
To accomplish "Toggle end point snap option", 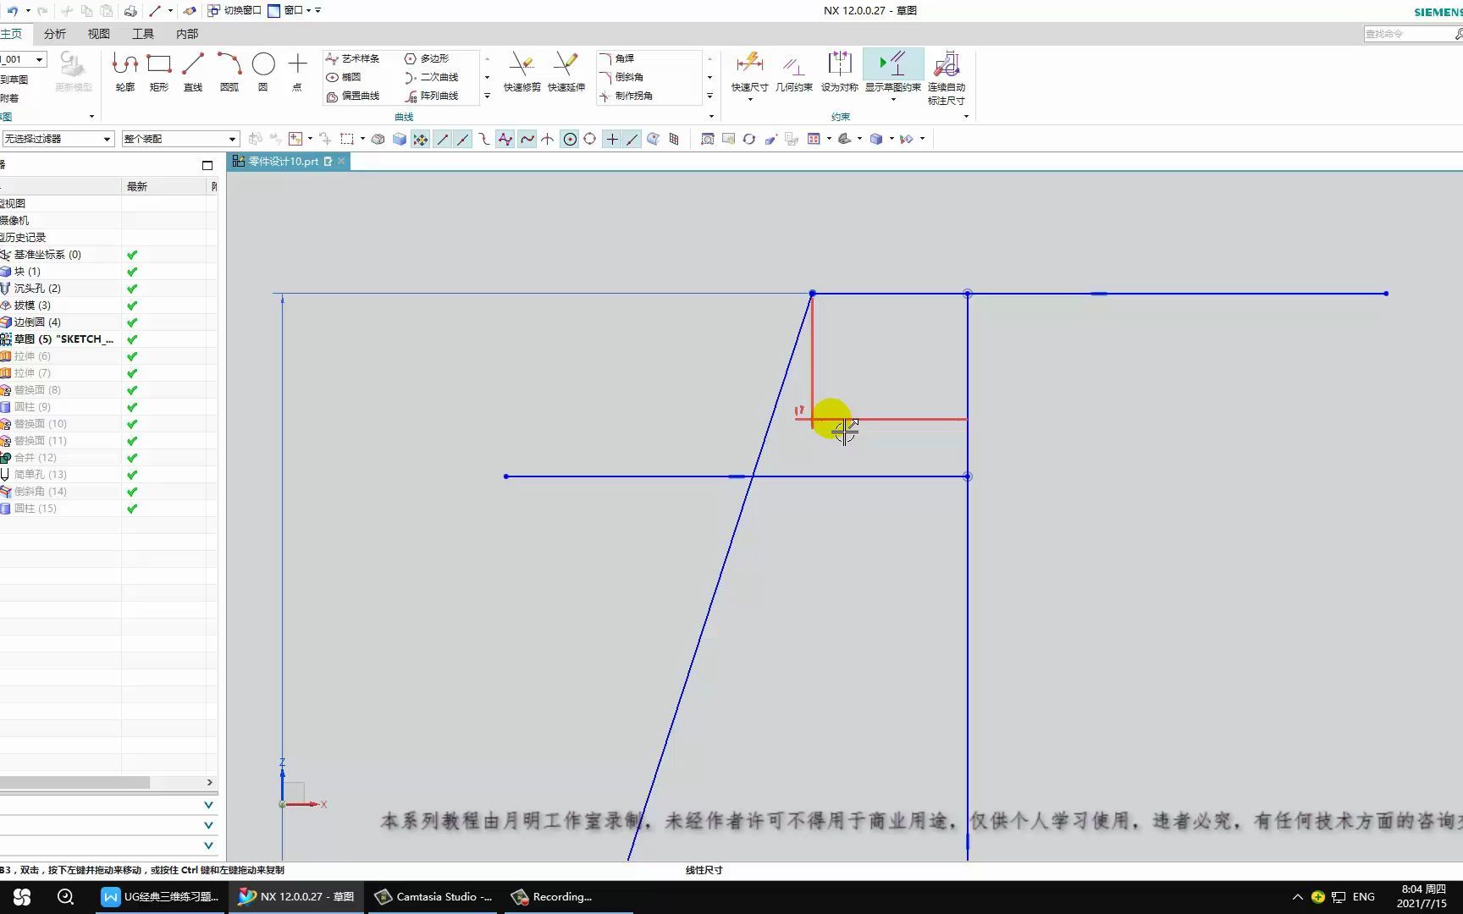I will coord(443,140).
